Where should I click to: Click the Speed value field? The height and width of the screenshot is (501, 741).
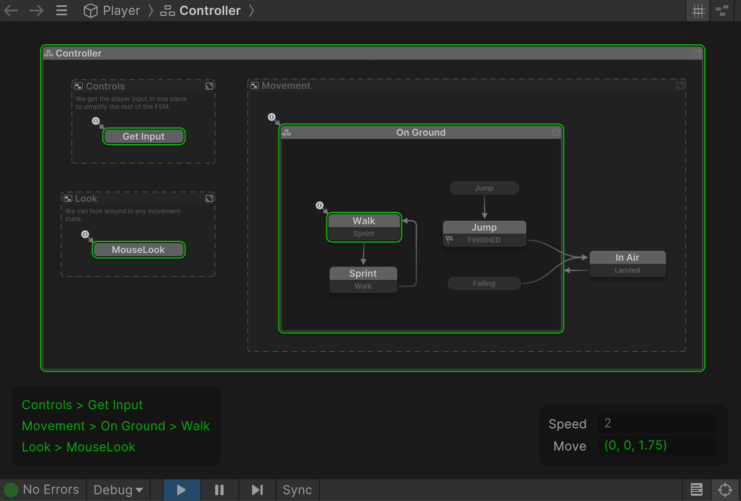tap(657, 423)
